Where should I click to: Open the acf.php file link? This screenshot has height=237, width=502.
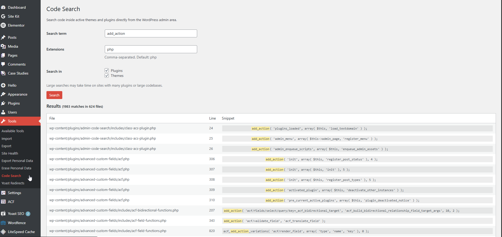click(x=89, y=159)
